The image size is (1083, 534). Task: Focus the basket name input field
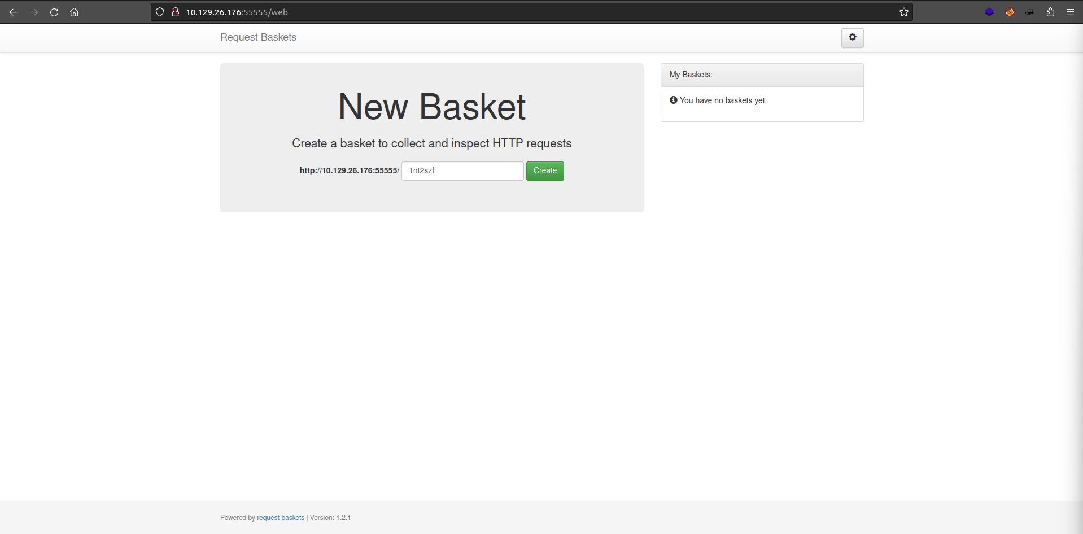tap(462, 171)
